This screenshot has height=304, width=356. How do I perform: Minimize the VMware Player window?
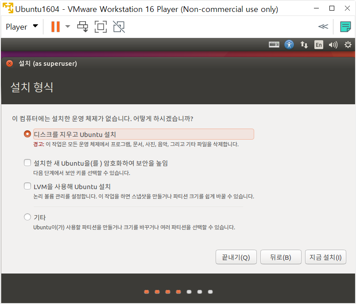coord(316,8)
